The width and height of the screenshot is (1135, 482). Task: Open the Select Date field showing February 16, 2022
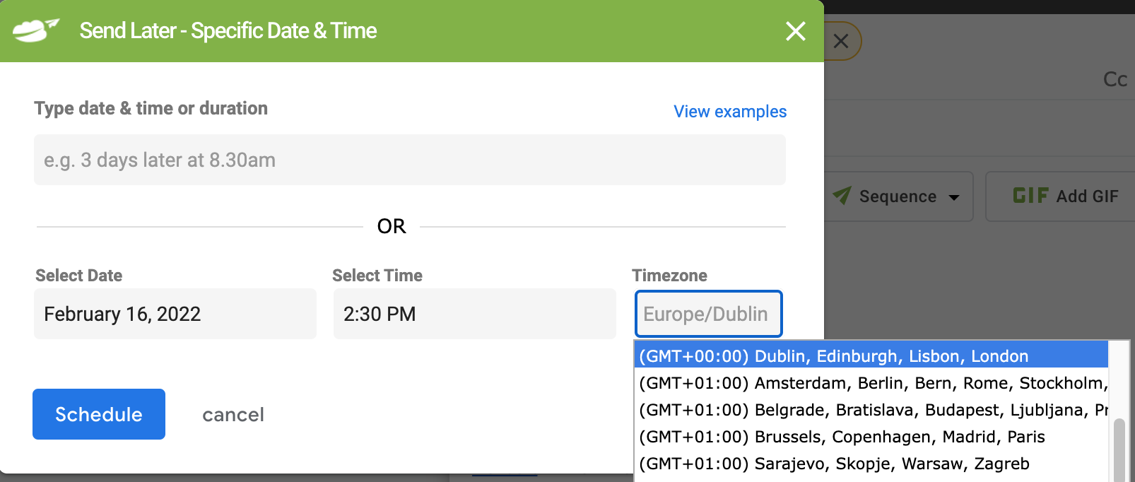click(x=175, y=314)
